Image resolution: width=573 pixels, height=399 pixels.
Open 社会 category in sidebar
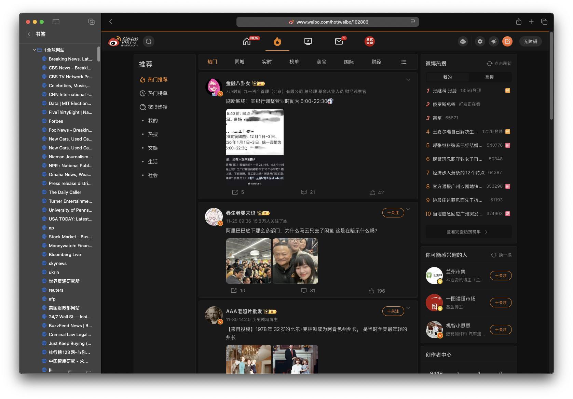(153, 175)
